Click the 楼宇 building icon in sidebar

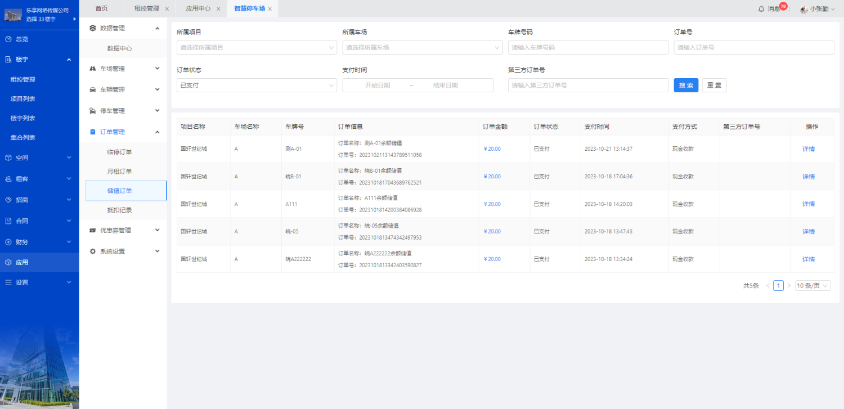8,59
